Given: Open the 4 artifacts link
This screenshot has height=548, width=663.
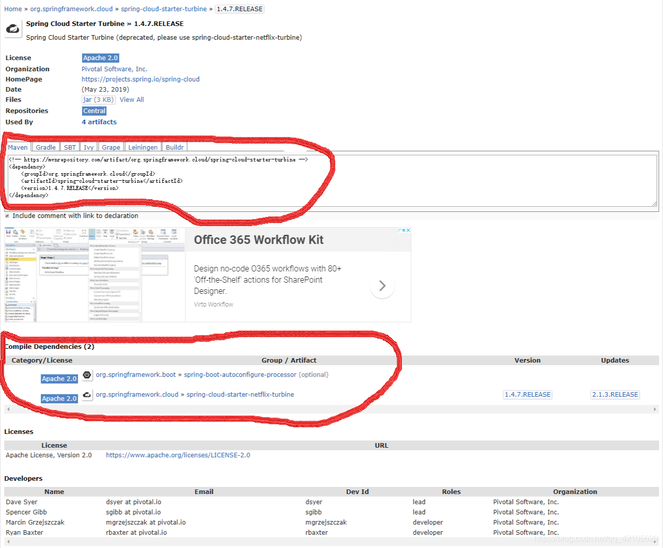Looking at the screenshot, I should pyautogui.click(x=99, y=122).
